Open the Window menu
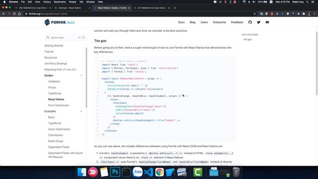Viewport: 318px width, 179px height. point(90,2)
